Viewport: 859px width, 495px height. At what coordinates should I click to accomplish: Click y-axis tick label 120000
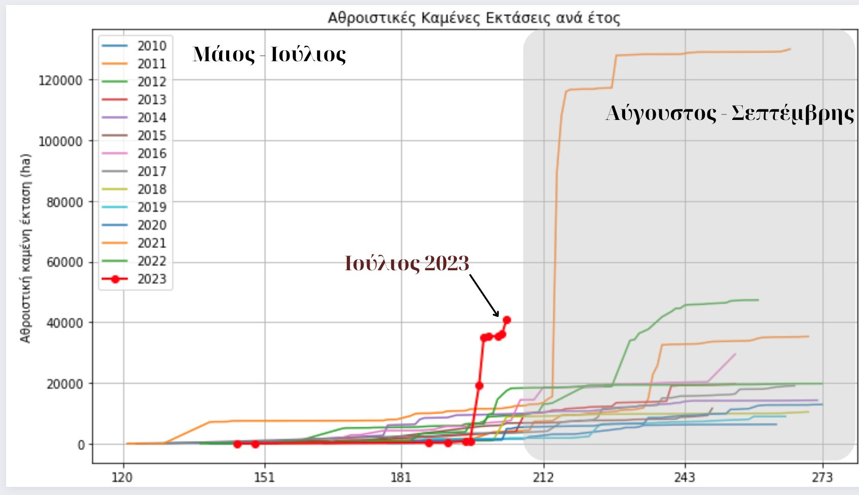coord(60,80)
